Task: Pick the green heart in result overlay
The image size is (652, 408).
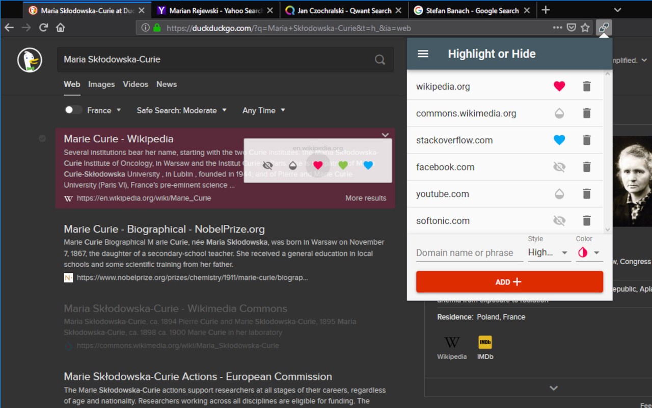Action: tap(343, 165)
